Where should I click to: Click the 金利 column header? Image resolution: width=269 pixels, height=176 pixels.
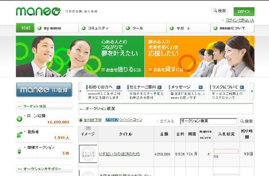180,134
